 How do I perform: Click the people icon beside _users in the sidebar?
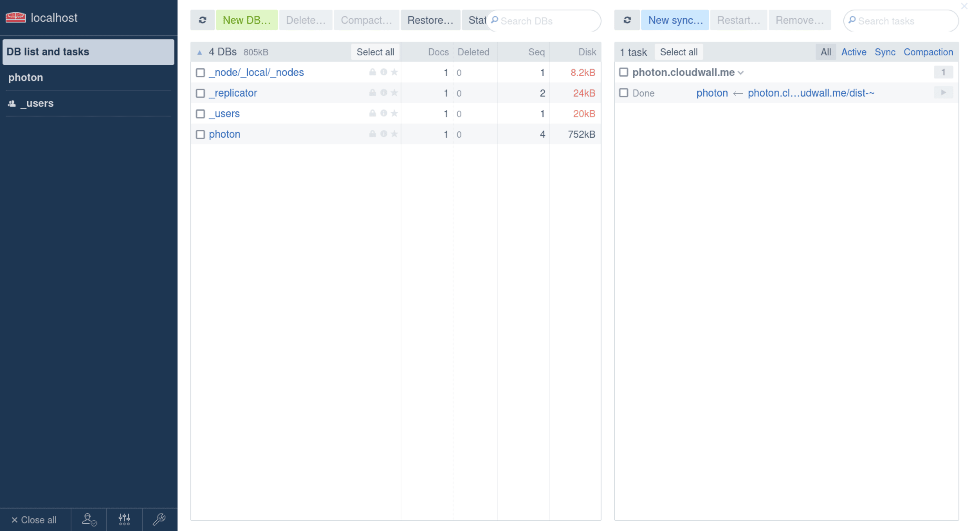[x=12, y=103]
